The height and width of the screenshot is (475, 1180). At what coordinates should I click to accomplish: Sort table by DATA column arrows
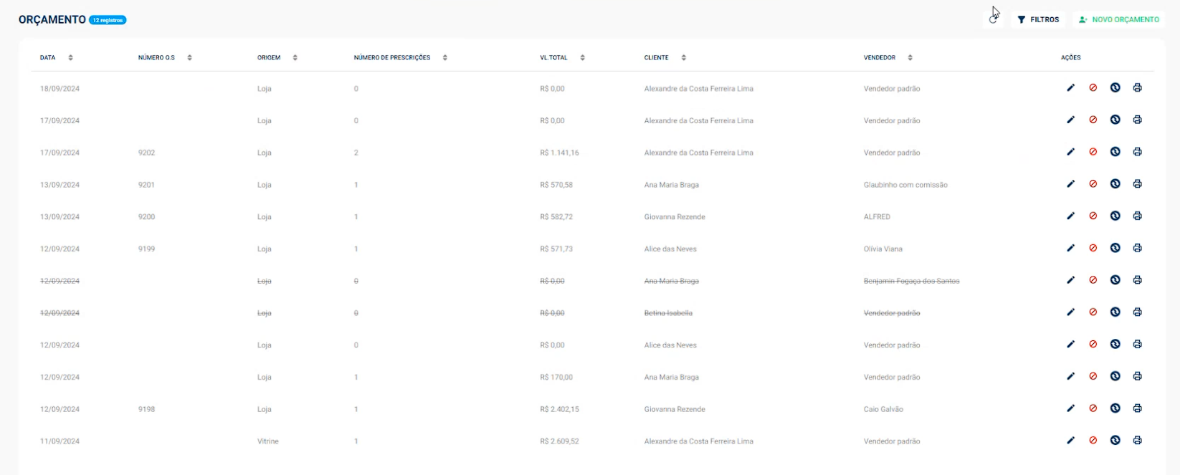point(70,57)
